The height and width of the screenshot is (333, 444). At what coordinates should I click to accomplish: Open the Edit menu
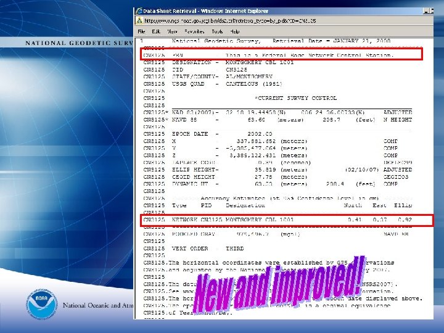(156, 31)
